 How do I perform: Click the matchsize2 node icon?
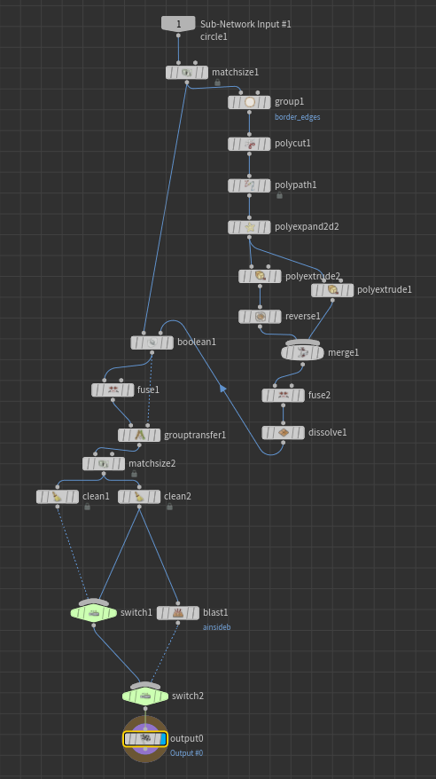coord(104,464)
